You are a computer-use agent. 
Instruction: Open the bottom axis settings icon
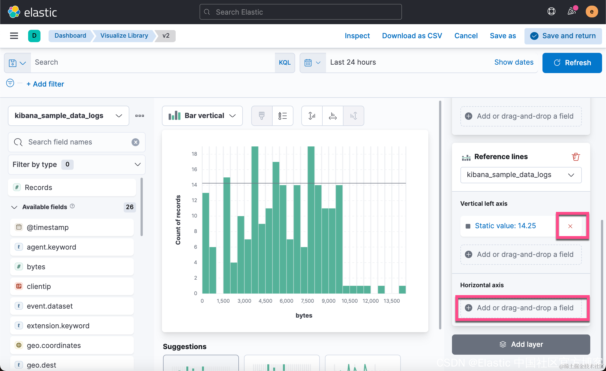(x=333, y=116)
